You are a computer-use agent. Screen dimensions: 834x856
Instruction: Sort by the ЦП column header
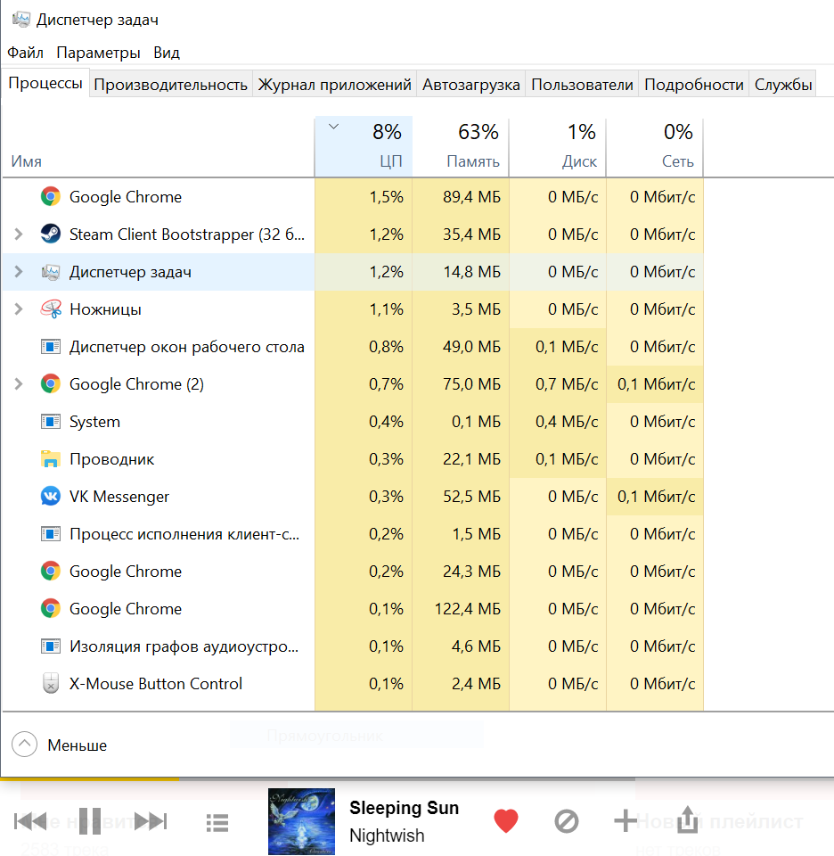click(364, 147)
